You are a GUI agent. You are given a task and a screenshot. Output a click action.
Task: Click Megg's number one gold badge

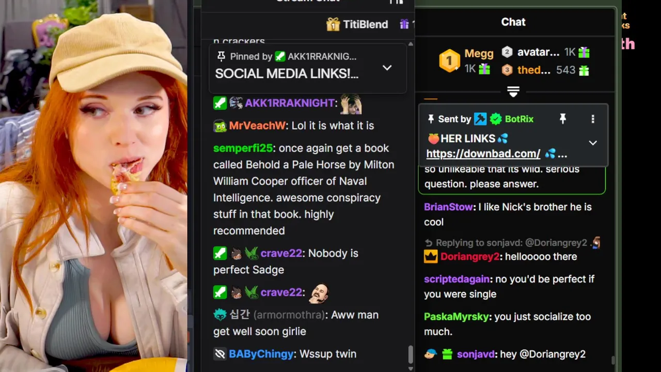[x=449, y=61]
